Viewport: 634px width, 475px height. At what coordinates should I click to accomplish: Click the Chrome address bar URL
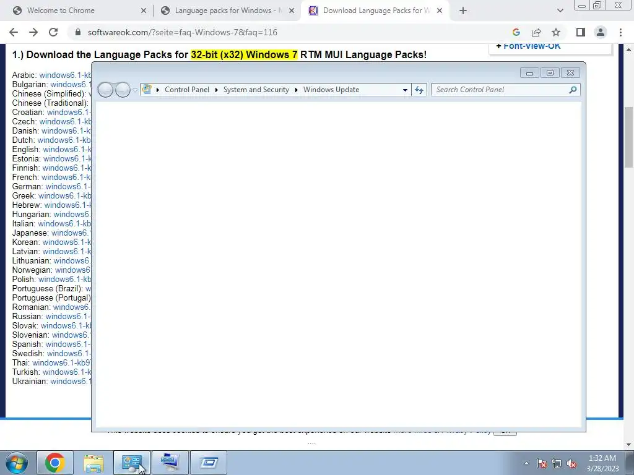(183, 32)
